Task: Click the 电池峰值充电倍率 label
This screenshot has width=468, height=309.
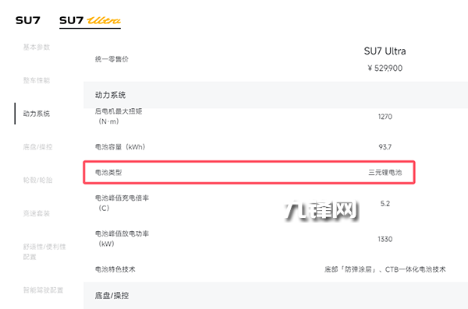Action: [x=122, y=203]
